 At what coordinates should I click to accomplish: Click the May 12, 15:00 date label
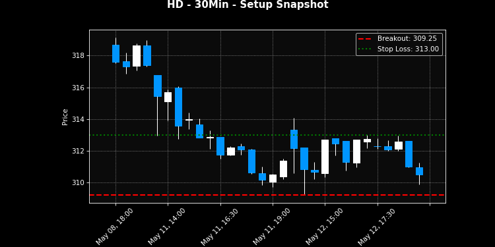click(x=324, y=226)
